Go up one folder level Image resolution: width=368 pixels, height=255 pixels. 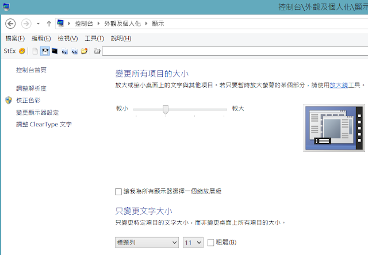[49, 24]
